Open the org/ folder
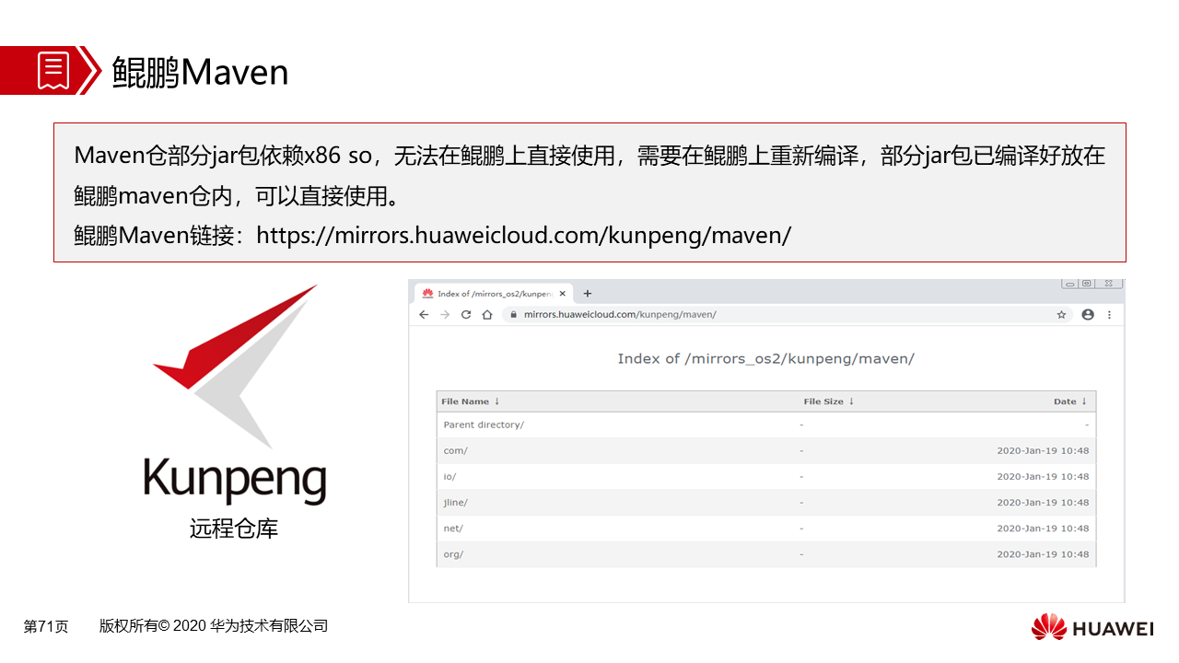The height and width of the screenshot is (663, 1179). coord(453,553)
